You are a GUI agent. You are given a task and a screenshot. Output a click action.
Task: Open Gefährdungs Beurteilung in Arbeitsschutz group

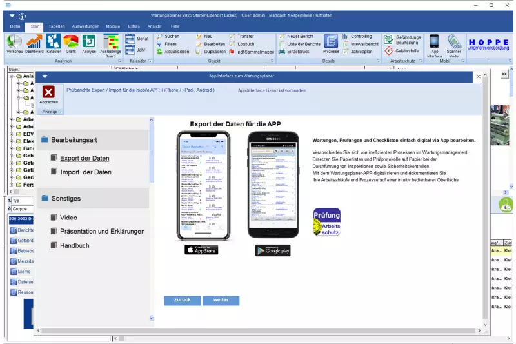[x=406, y=39]
